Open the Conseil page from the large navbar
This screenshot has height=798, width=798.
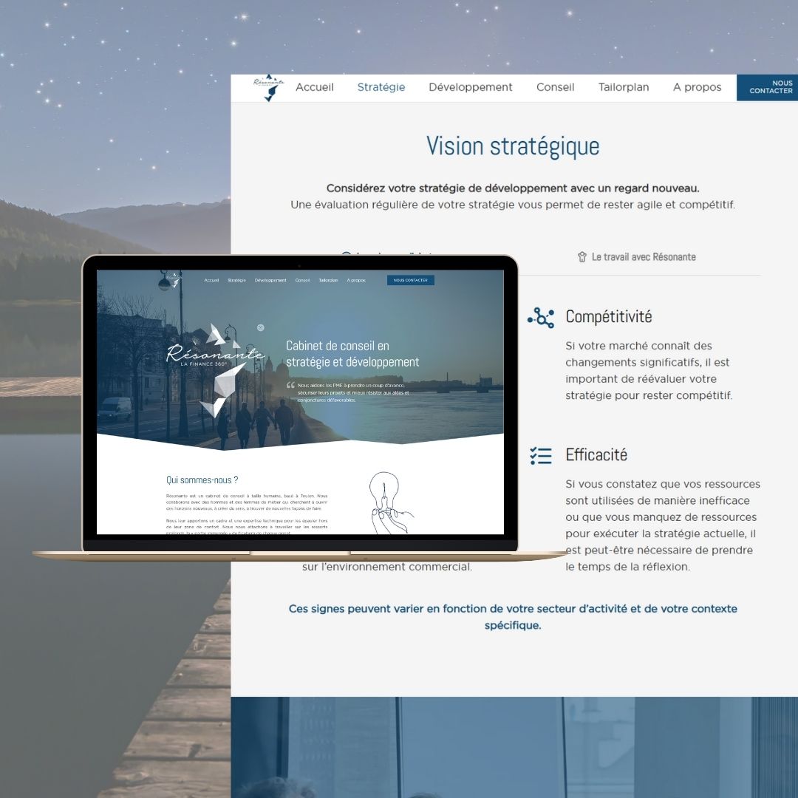[556, 87]
